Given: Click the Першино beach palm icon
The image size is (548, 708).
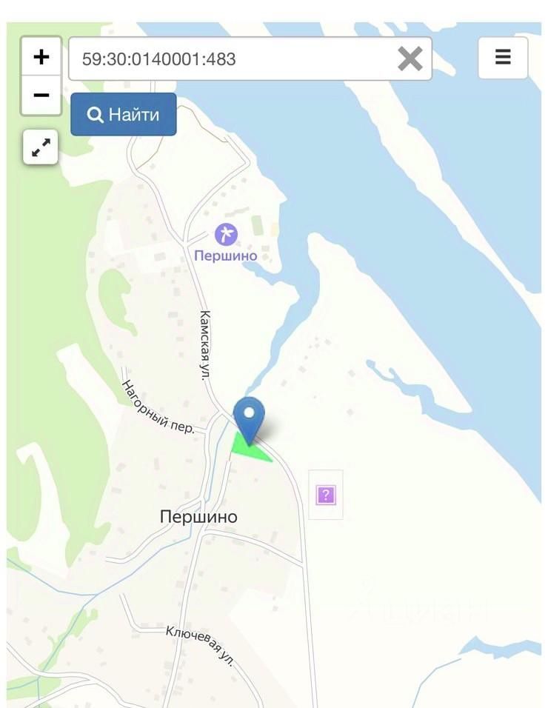Looking at the screenshot, I should [226, 234].
